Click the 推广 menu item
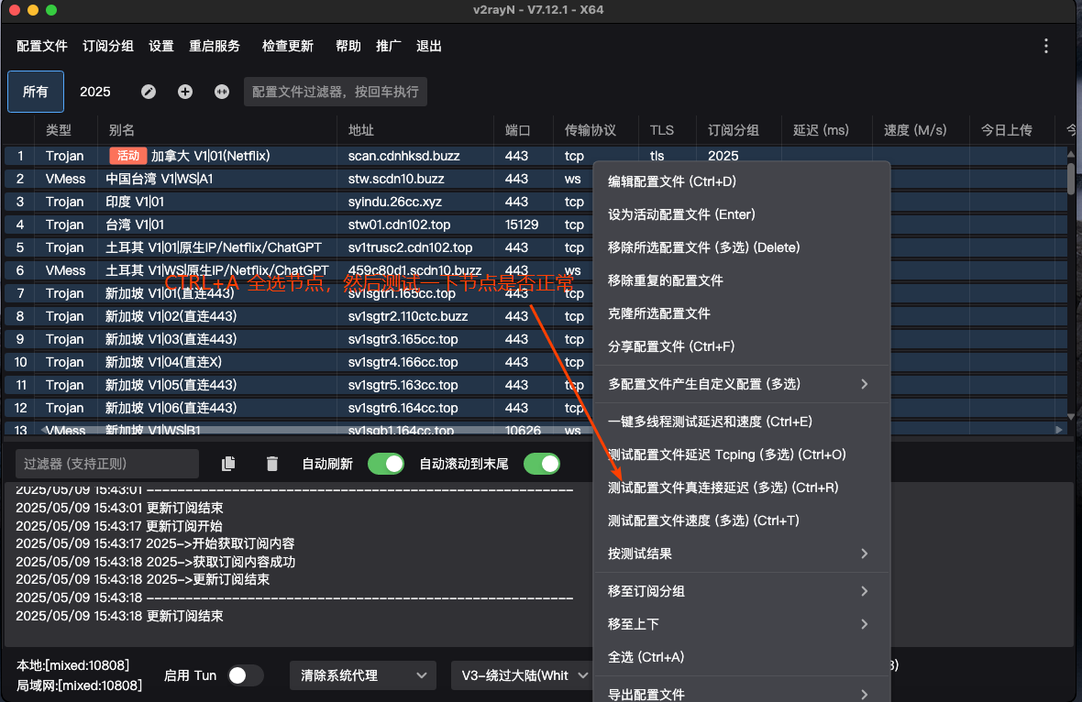This screenshot has width=1082, height=702. (389, 46)
